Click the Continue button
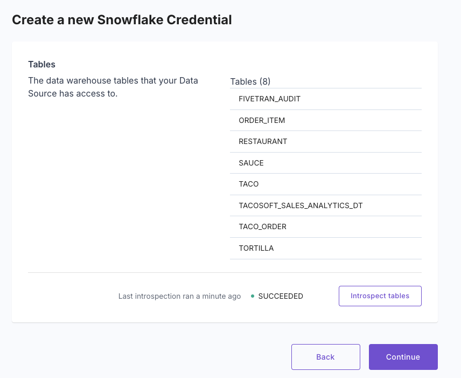The width and height of the screenshot is (461, 378). click(x=403, y=356)
